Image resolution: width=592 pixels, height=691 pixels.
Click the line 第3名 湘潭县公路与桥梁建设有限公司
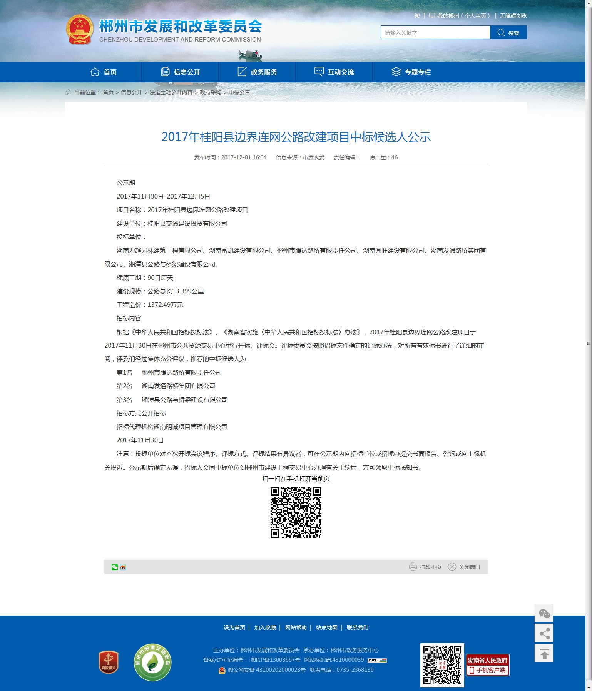click(x=172, y=400)
